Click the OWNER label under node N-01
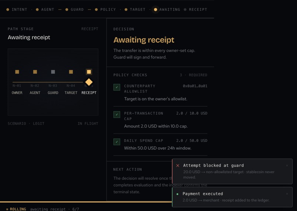Image resolution: width=297 pixels, height=211 pixels. [17, 93]
